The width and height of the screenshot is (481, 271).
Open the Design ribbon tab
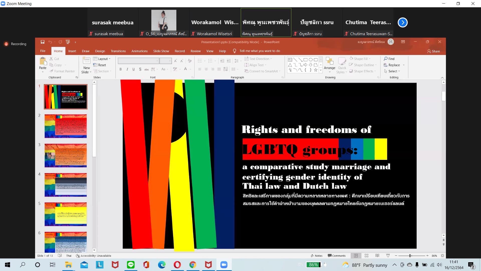point(100,51)
